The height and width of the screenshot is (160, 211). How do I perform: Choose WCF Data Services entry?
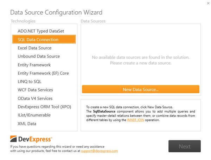point(35,90)
